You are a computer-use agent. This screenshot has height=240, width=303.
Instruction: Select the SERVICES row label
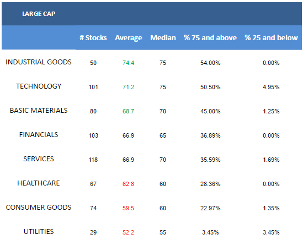(x=39, y=159)
